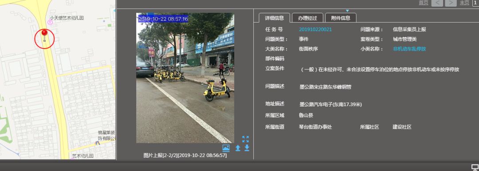Select the 事件 problem type value
This screenshot has height=171, width=479.
point(304,39)
